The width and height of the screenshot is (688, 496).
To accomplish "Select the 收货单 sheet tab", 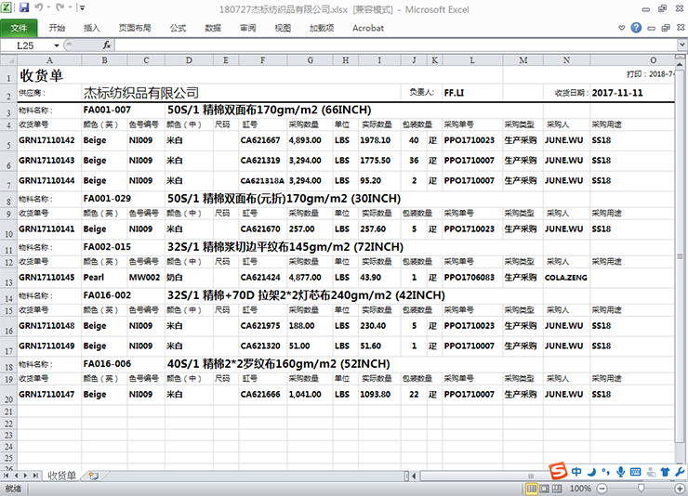I will (62, 476).
